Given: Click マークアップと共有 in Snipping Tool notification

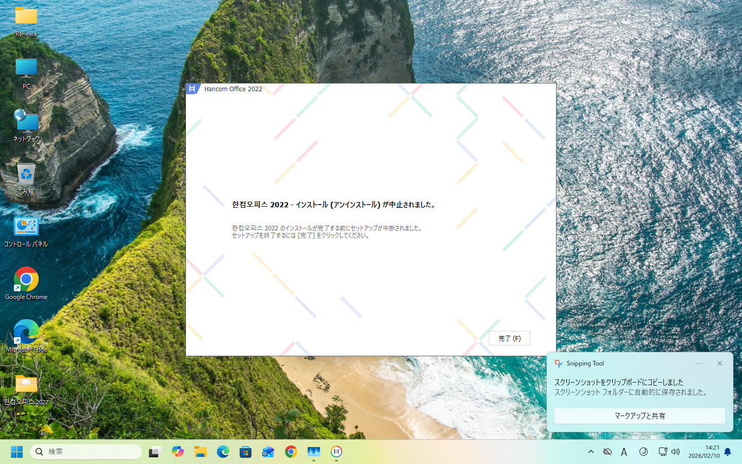Looking at the screenshot, I should pos(639,416).
